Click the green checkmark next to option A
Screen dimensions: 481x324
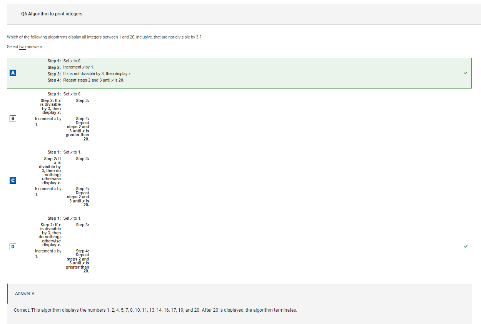coord(466,73)
